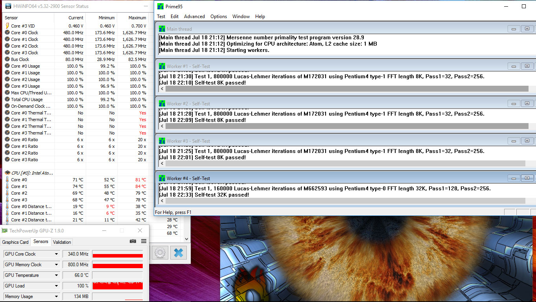This screenshot has height=302, width=536.
Task: Open the Window menu in Prime95
Action: pyautogui.click(x=241, y=17)
